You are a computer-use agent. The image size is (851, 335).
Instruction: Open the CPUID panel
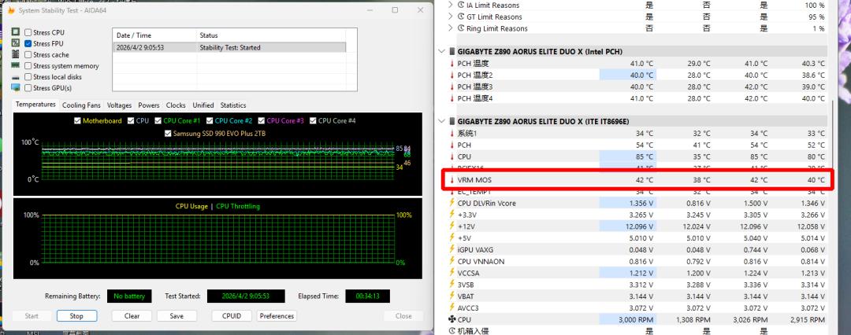[232, 316]
